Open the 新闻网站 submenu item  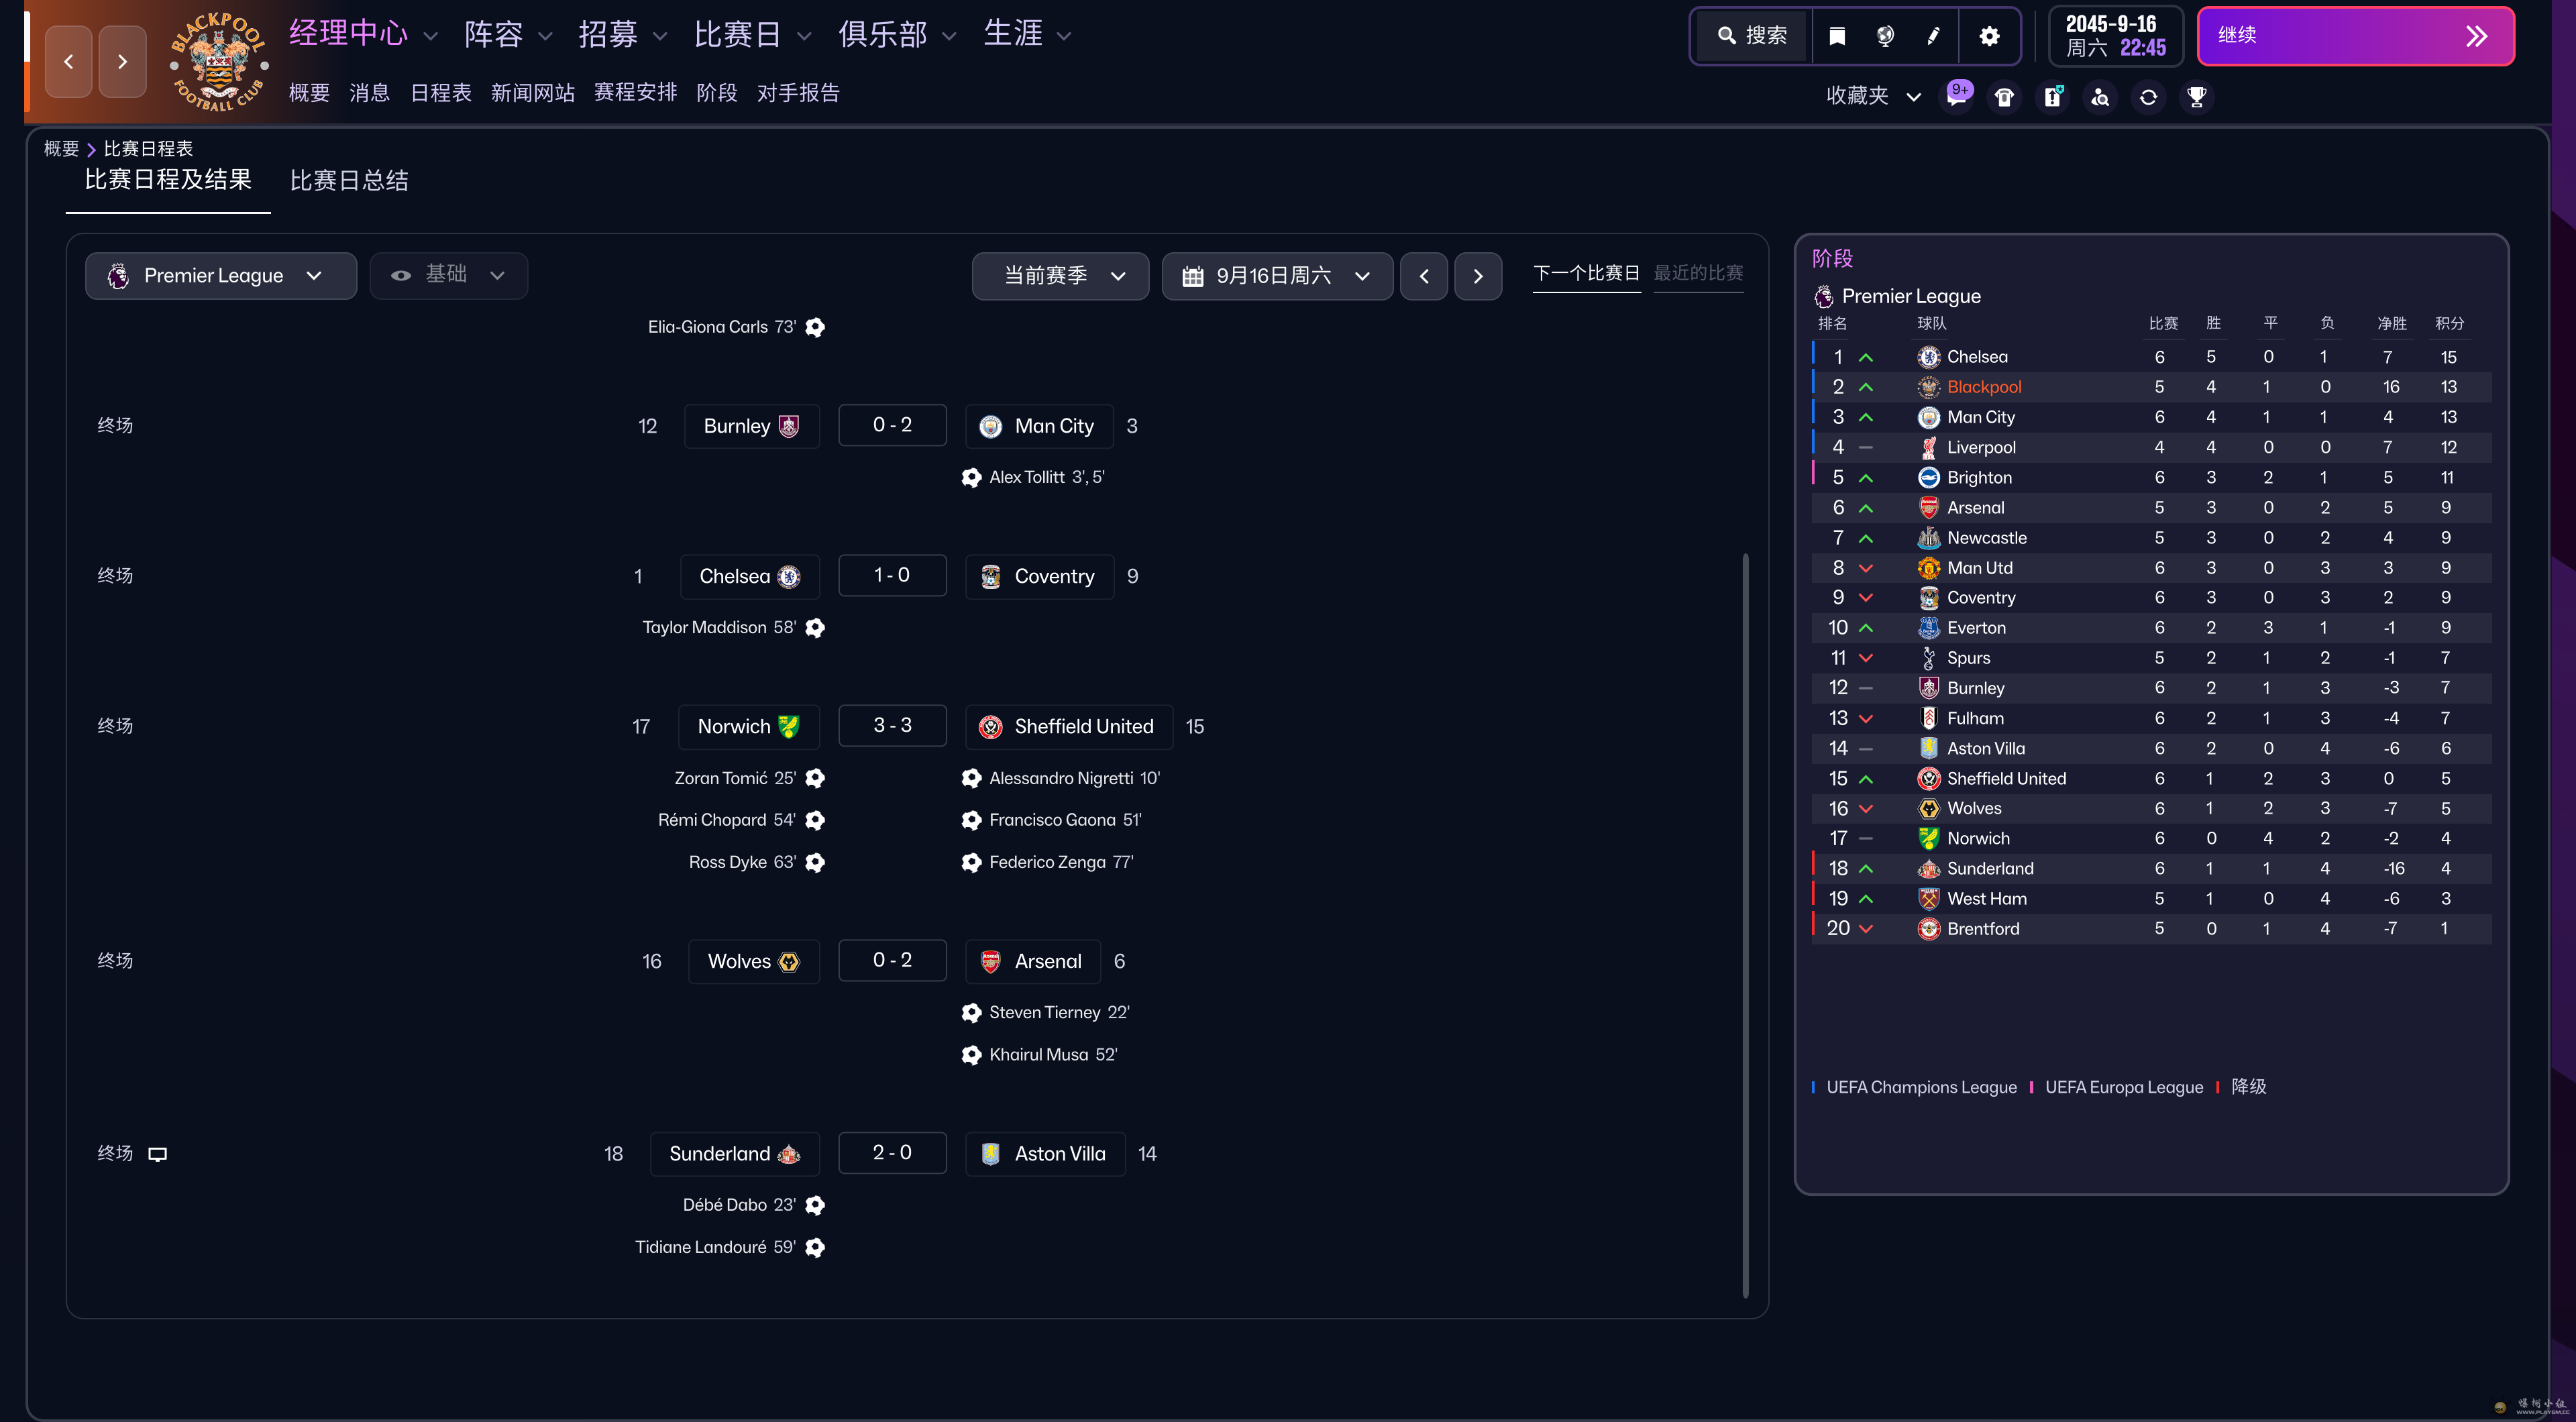[x=532, y=93]
